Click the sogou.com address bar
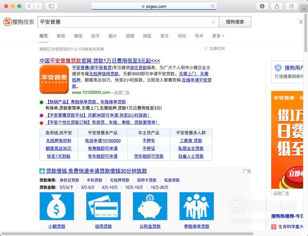 click(154, 6)
